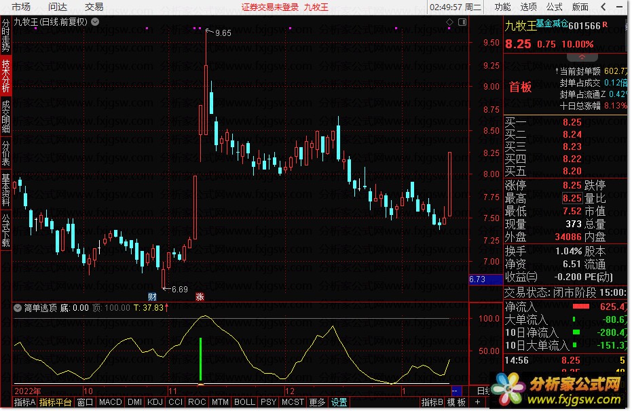Screen dimensions: 632x411
Task: Open the 指标平台 tab
Action: point(55,402)
